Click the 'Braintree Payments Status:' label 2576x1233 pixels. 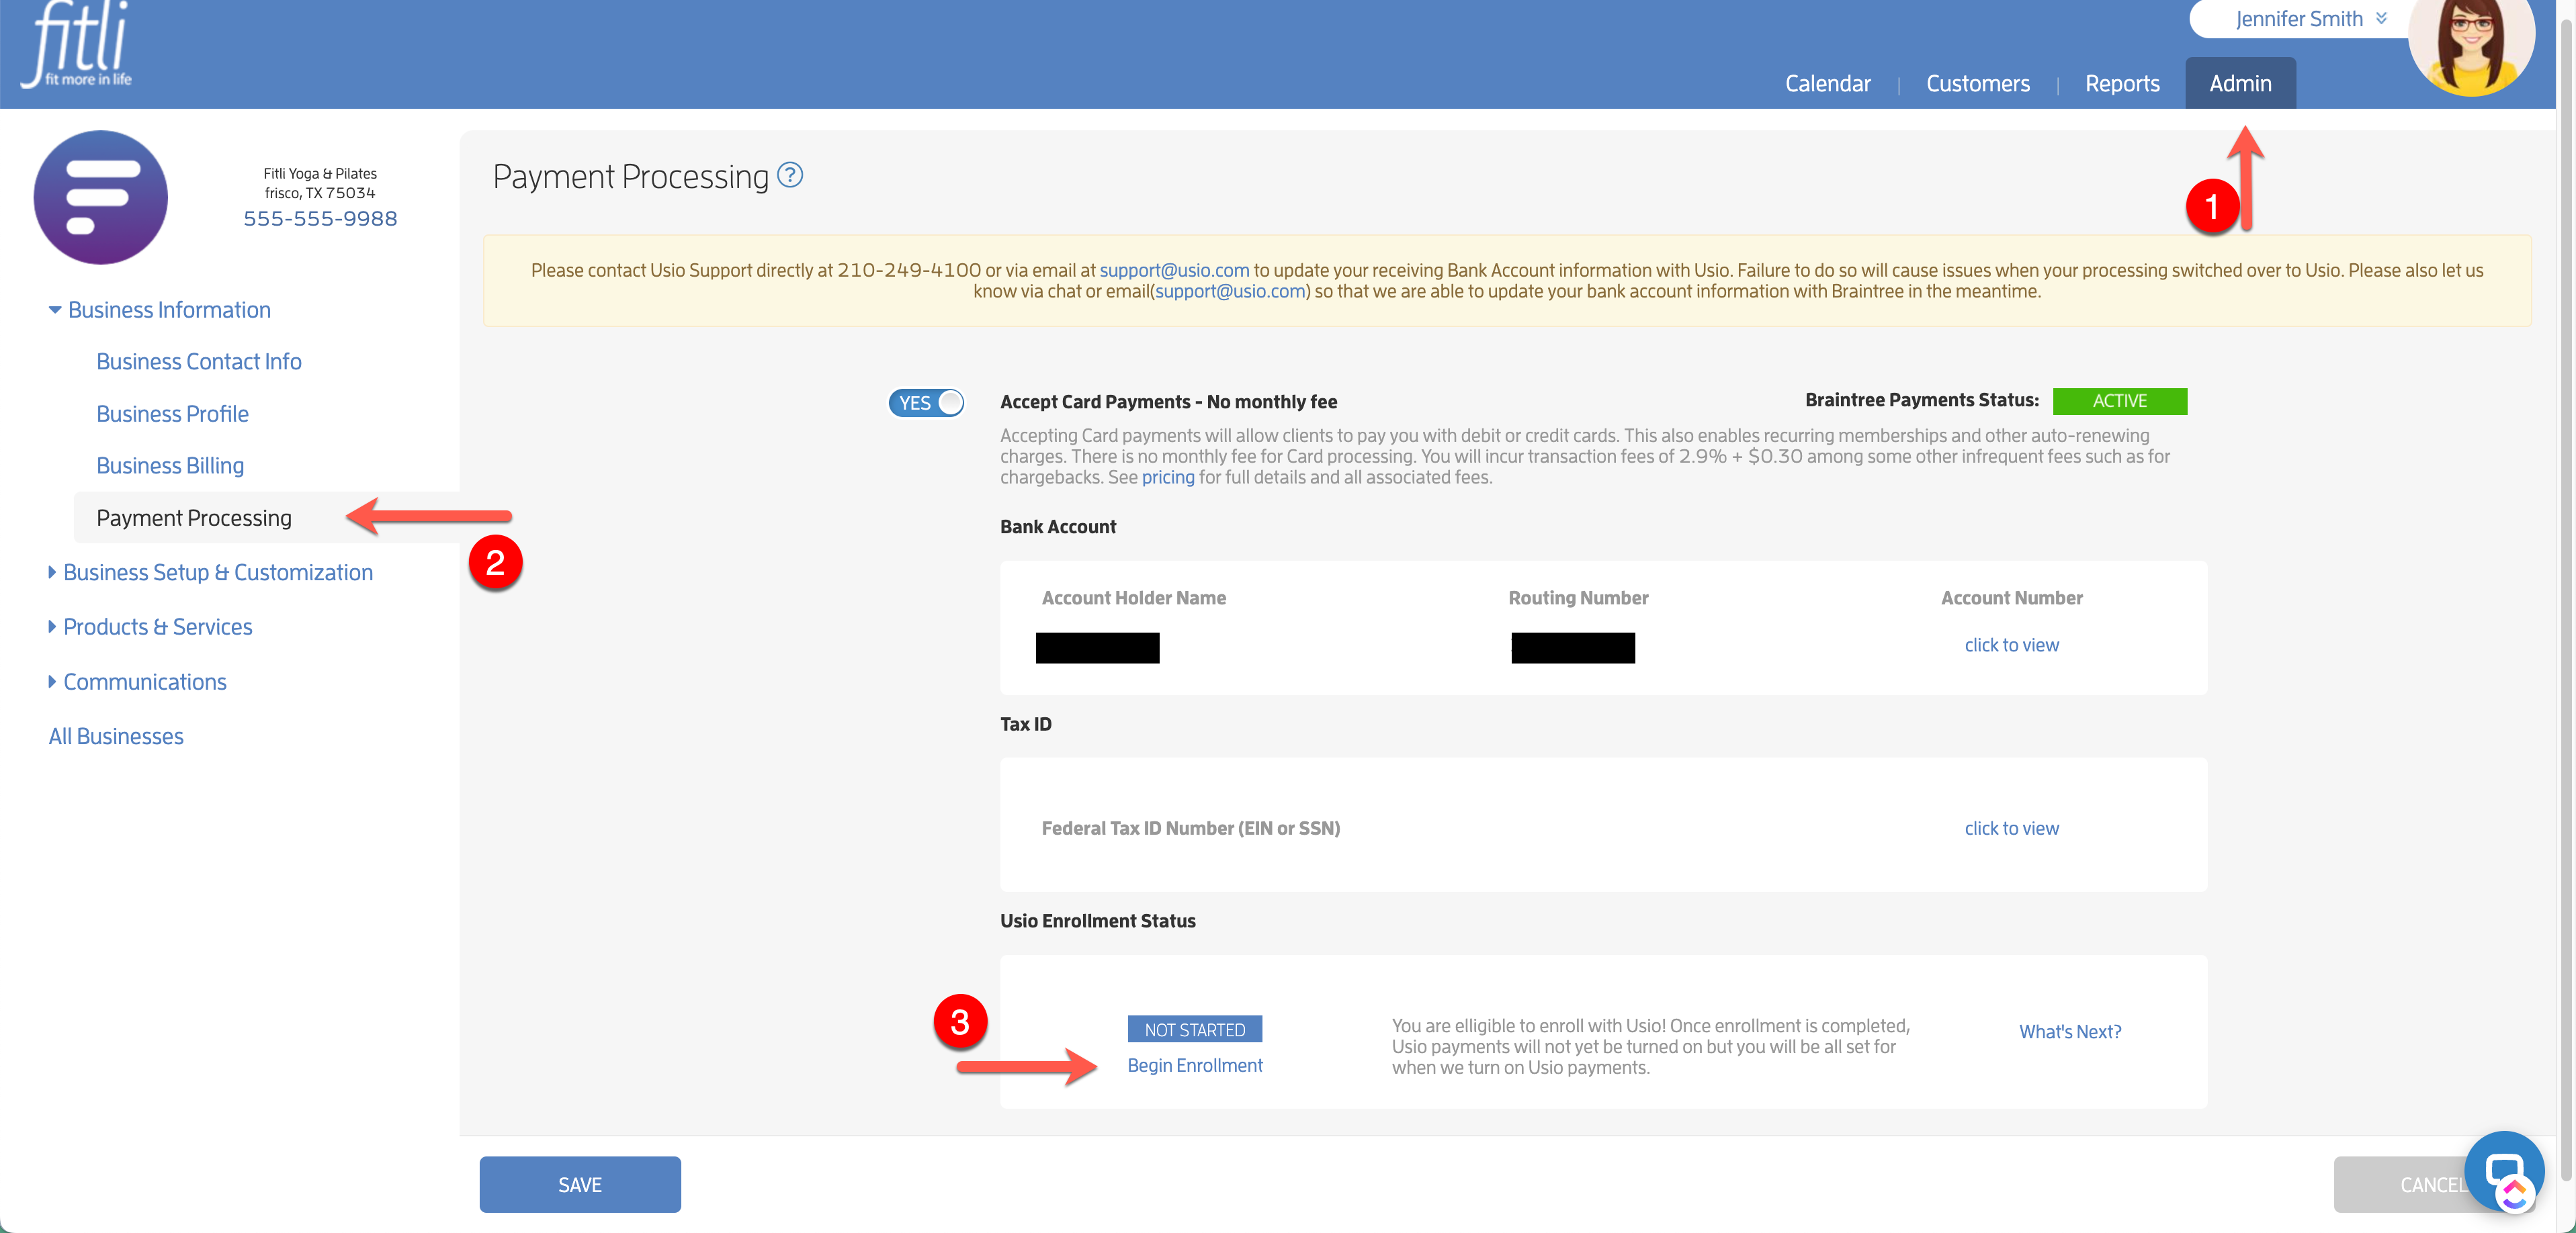coord(1922,401)
